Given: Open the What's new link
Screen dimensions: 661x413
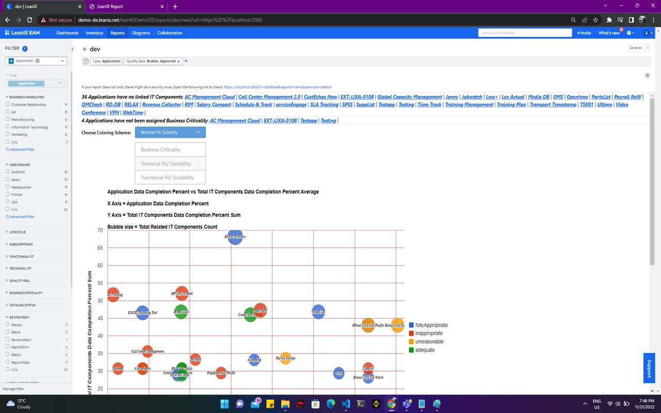Looking at the screenshot, I should click(609, 33).
